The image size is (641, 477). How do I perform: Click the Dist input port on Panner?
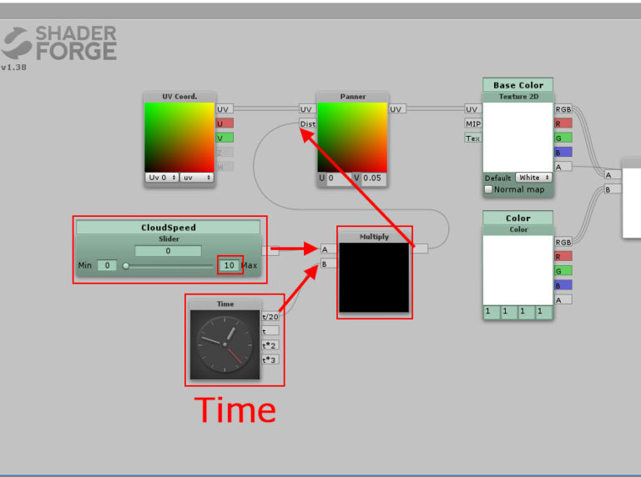[x=307, y=123]
